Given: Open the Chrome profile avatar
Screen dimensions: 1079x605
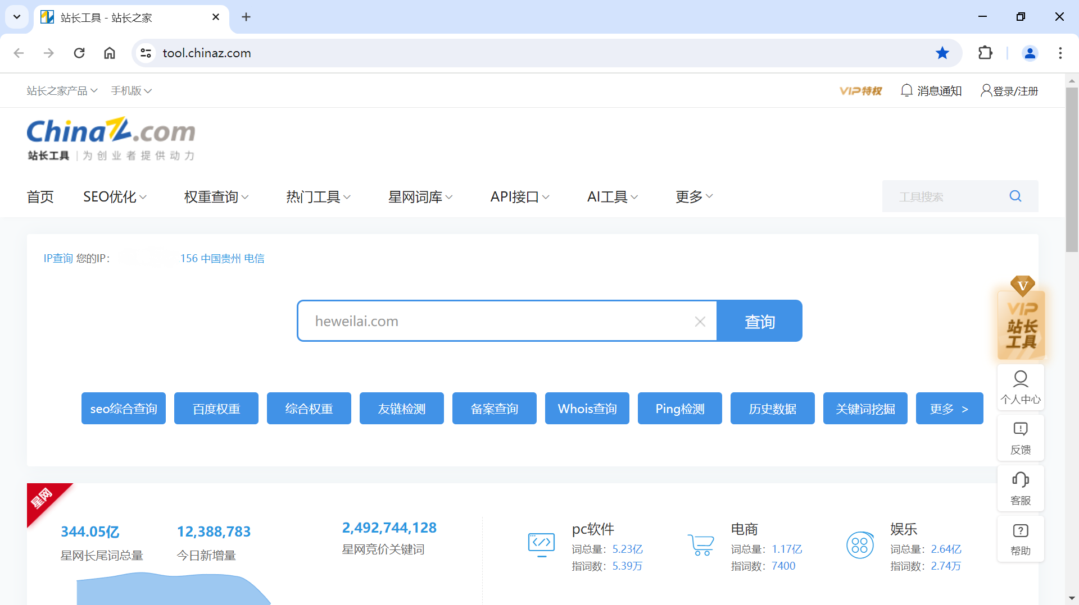Looking at the screenshot, I should (x=1030, y=53).
